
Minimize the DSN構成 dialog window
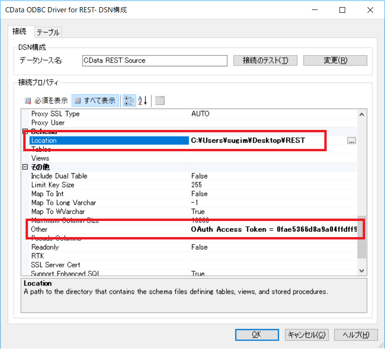point(315,10)
